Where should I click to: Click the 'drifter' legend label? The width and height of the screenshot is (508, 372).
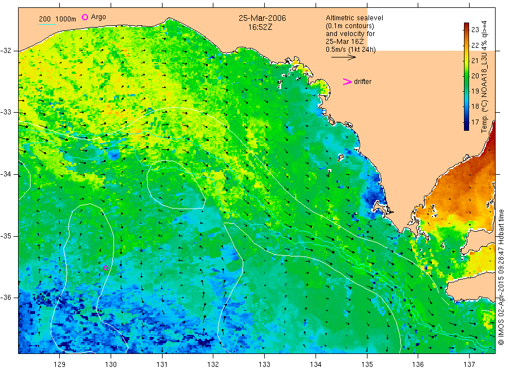click(x=362, y=82)
